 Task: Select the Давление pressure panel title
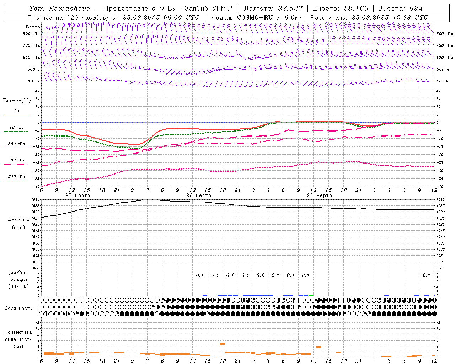(x=18, y=220)
